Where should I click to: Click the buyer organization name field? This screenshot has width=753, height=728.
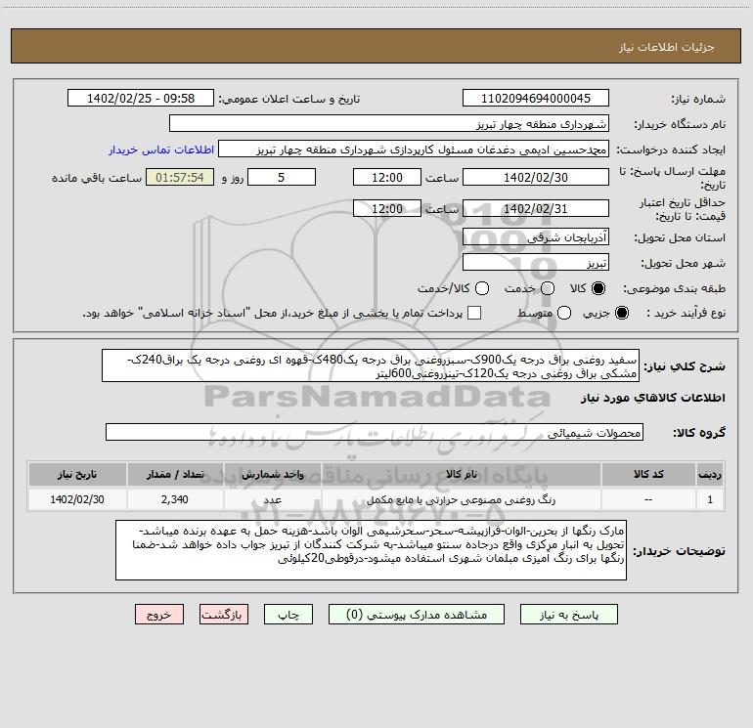click(389, 124)
